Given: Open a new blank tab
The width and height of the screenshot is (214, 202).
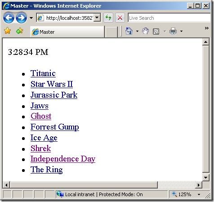Looking at the screenshot, I should point(111,32).
